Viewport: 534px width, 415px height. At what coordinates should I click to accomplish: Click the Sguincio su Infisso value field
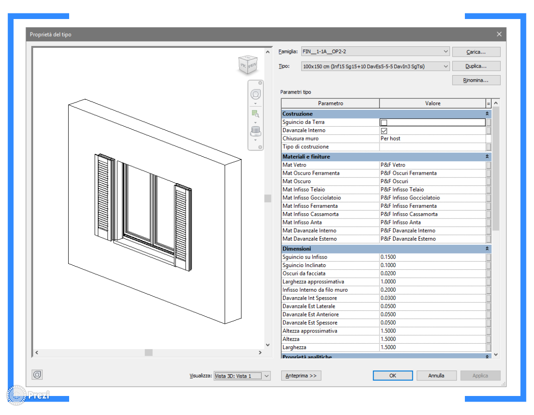click(431, 257)
